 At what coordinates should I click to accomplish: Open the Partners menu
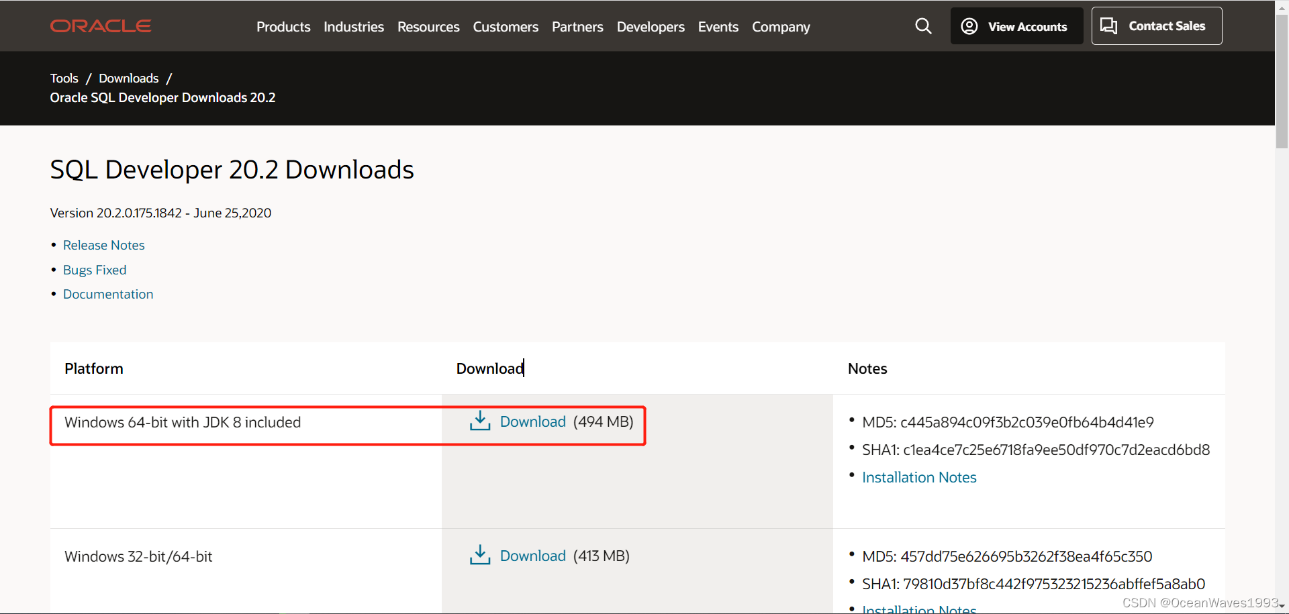pos(577,27)
